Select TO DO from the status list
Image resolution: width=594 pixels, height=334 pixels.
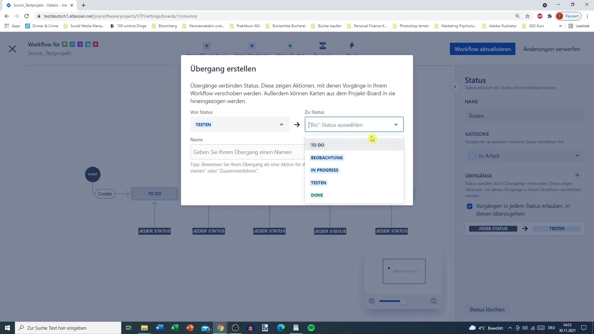[354, 145]
